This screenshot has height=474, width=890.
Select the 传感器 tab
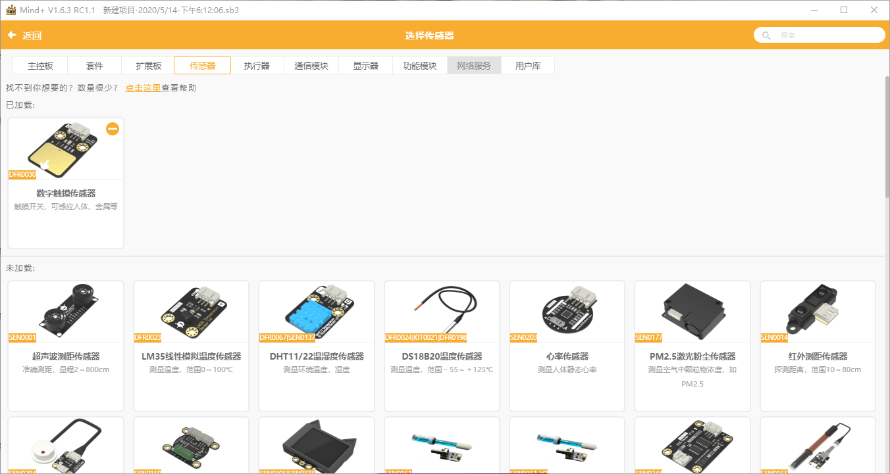[x=203, y=66]
